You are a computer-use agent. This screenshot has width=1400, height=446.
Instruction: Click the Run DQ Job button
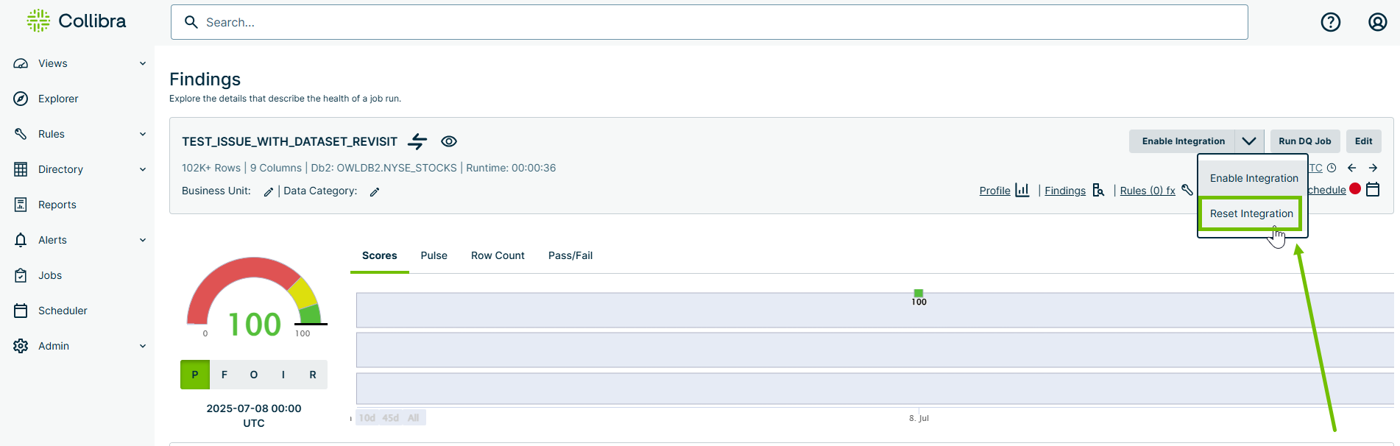pyautogui.click(x=1304, y=141)
